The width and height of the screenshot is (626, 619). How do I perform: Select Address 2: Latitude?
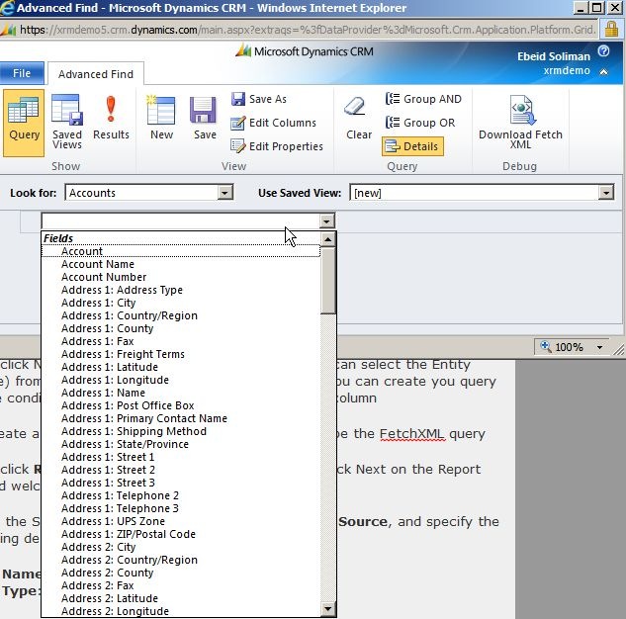181,598
